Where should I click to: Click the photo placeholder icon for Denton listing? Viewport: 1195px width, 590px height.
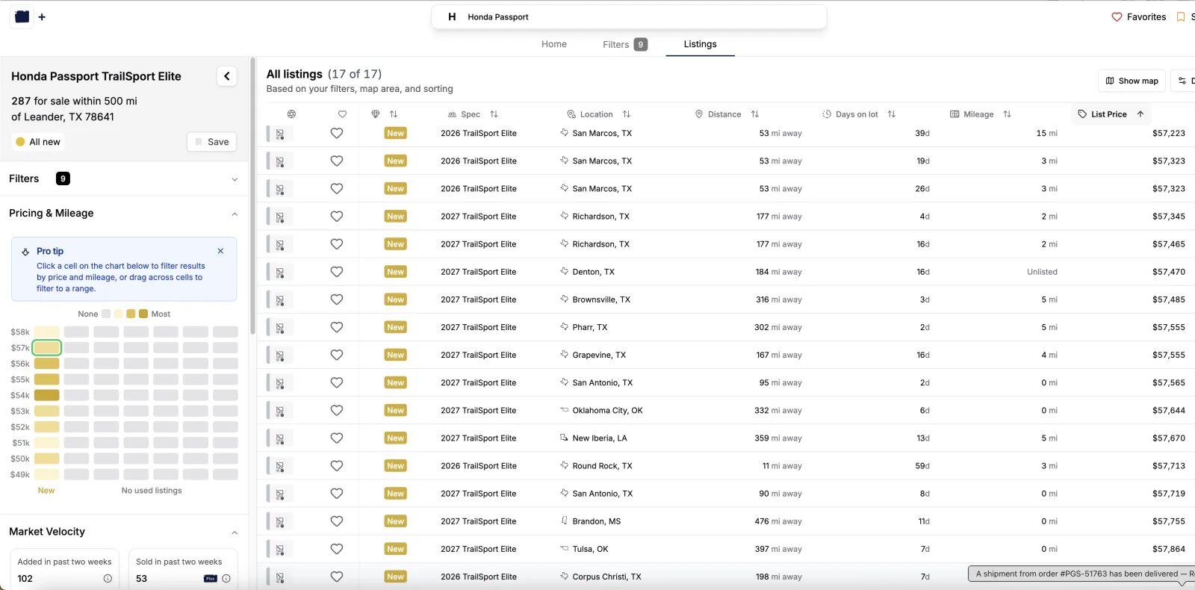tap(280, 272)
